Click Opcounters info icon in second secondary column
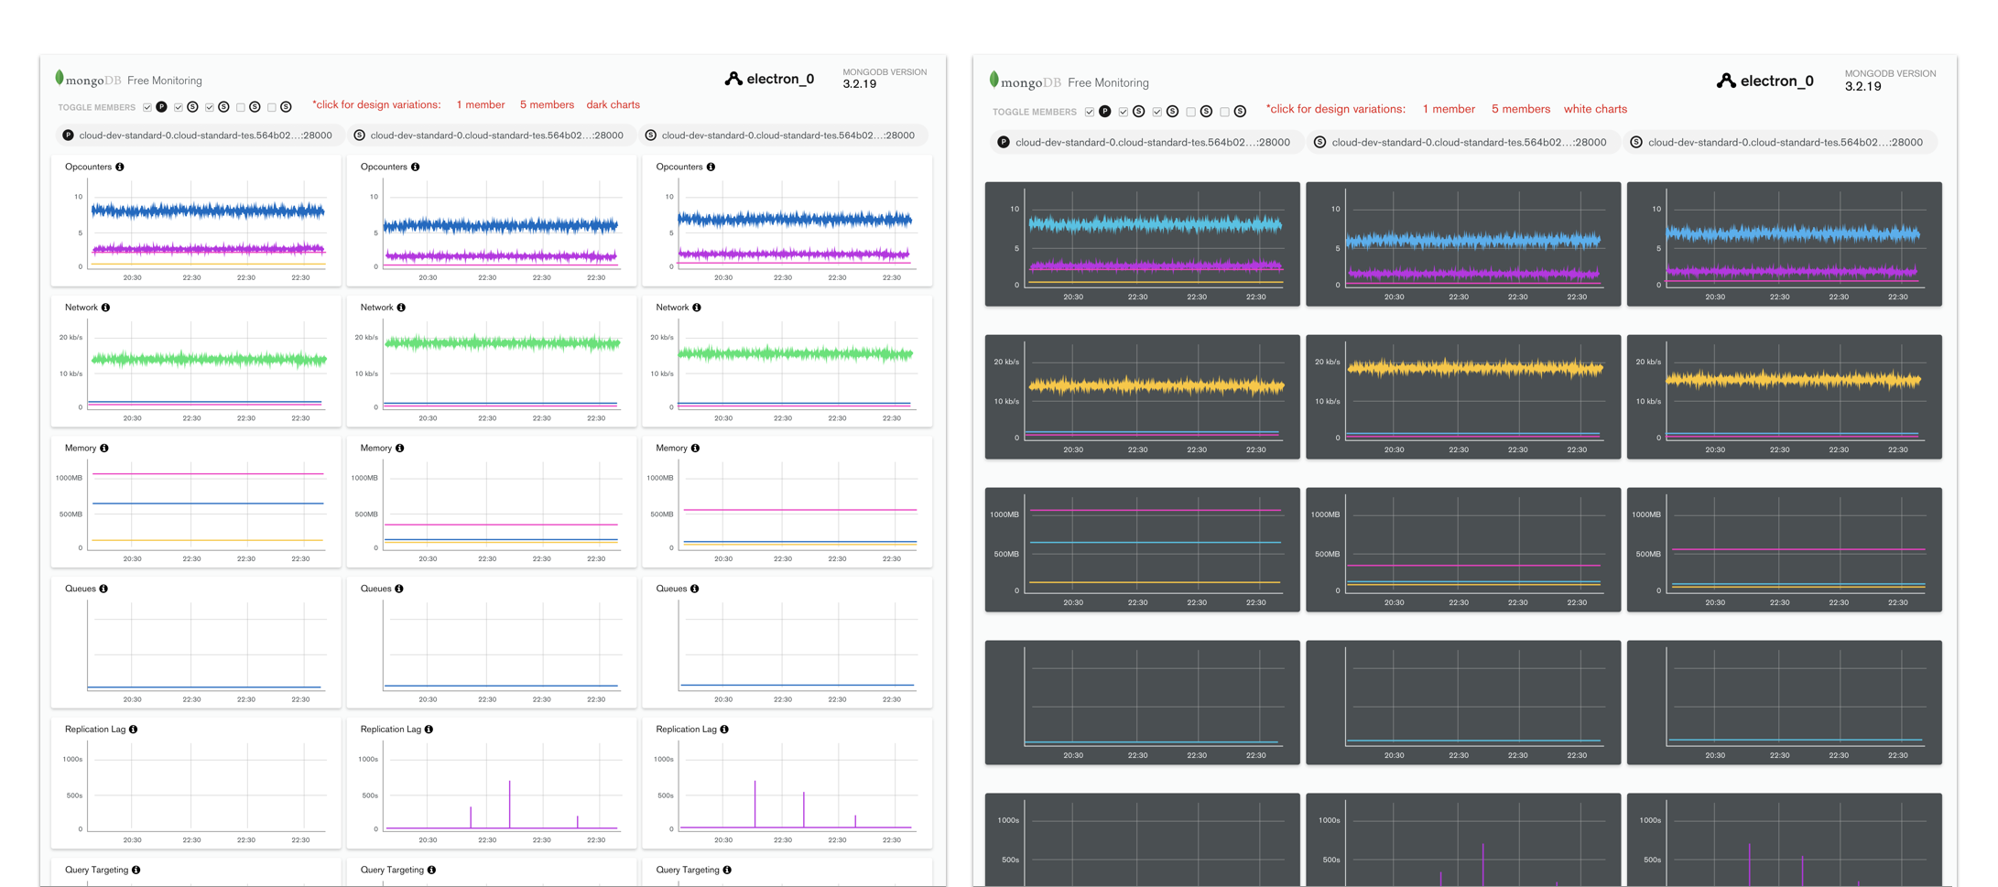The width and height of the screenshot is (1998, 887). tap(711, 168)
